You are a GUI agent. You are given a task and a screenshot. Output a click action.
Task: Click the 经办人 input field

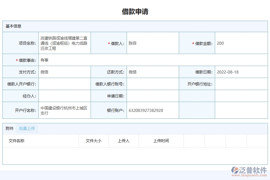64,96
